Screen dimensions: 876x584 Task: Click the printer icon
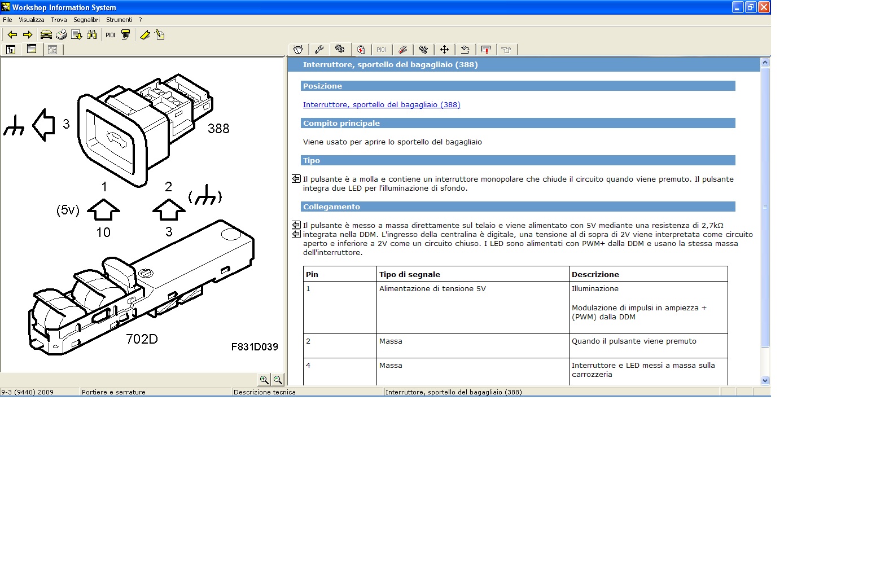62,35
